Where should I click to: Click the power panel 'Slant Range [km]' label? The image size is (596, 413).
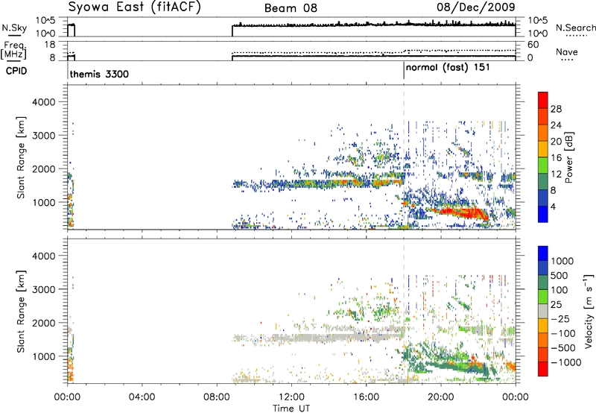click(21, 157)
